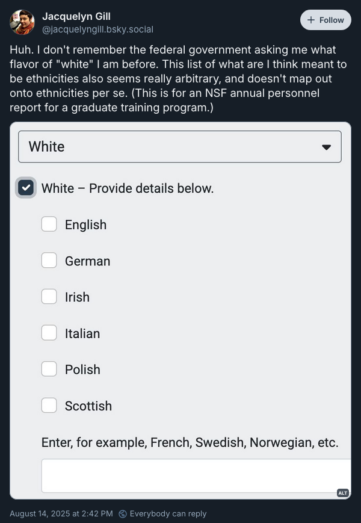This screenshot has width=361, height=523.
Task: Mark the Scottish checkbox
Action: (x=49, y=405)
